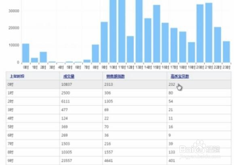Select the value 10305 in the table
This screenshot has width=234, height=165.
pyautogui.click(x=67, y=152)
